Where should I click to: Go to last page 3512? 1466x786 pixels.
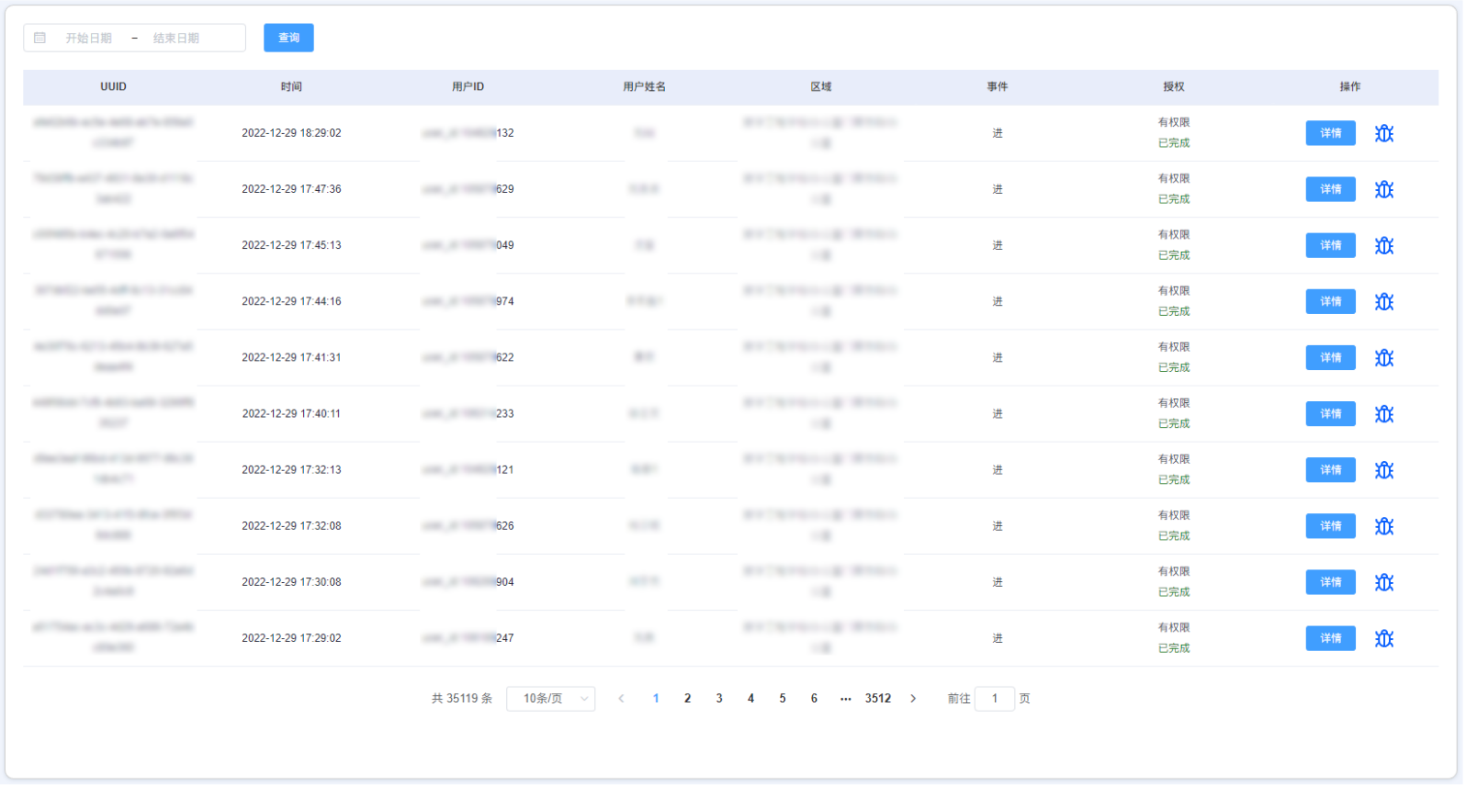(879, 700)
